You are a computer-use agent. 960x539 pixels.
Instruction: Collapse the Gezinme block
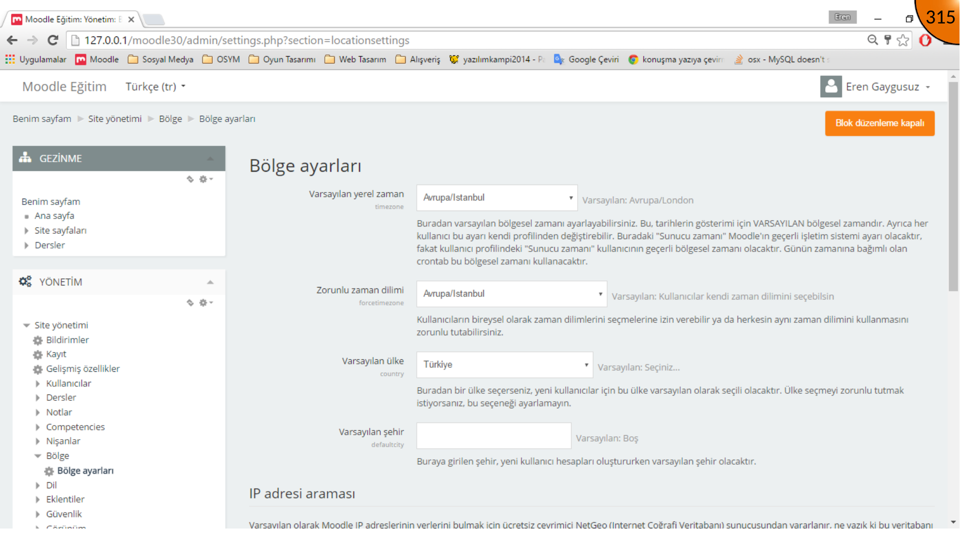210,159
